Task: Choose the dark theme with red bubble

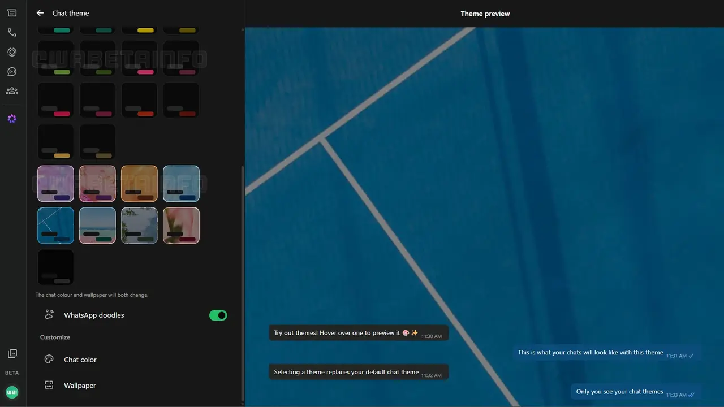Action: tap(181, 100)
